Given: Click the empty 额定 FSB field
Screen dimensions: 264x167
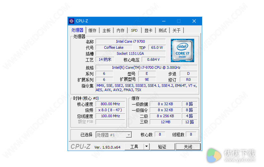Looking at the screenshot, I should coord(110,122).
